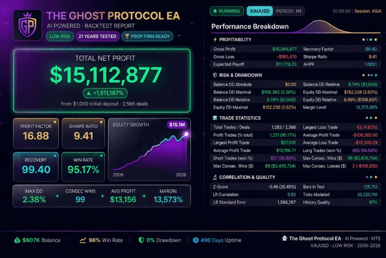Click the win-rate trend chart icon
The image size is (386, 258).
click(83, 240)
